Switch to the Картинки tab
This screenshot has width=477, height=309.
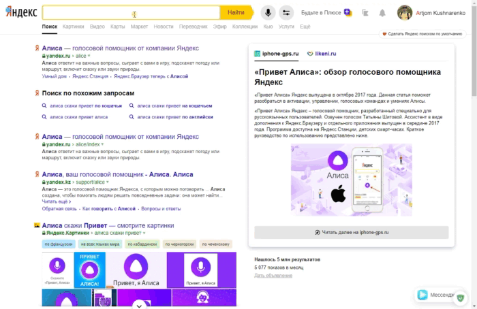pos(74,27)
